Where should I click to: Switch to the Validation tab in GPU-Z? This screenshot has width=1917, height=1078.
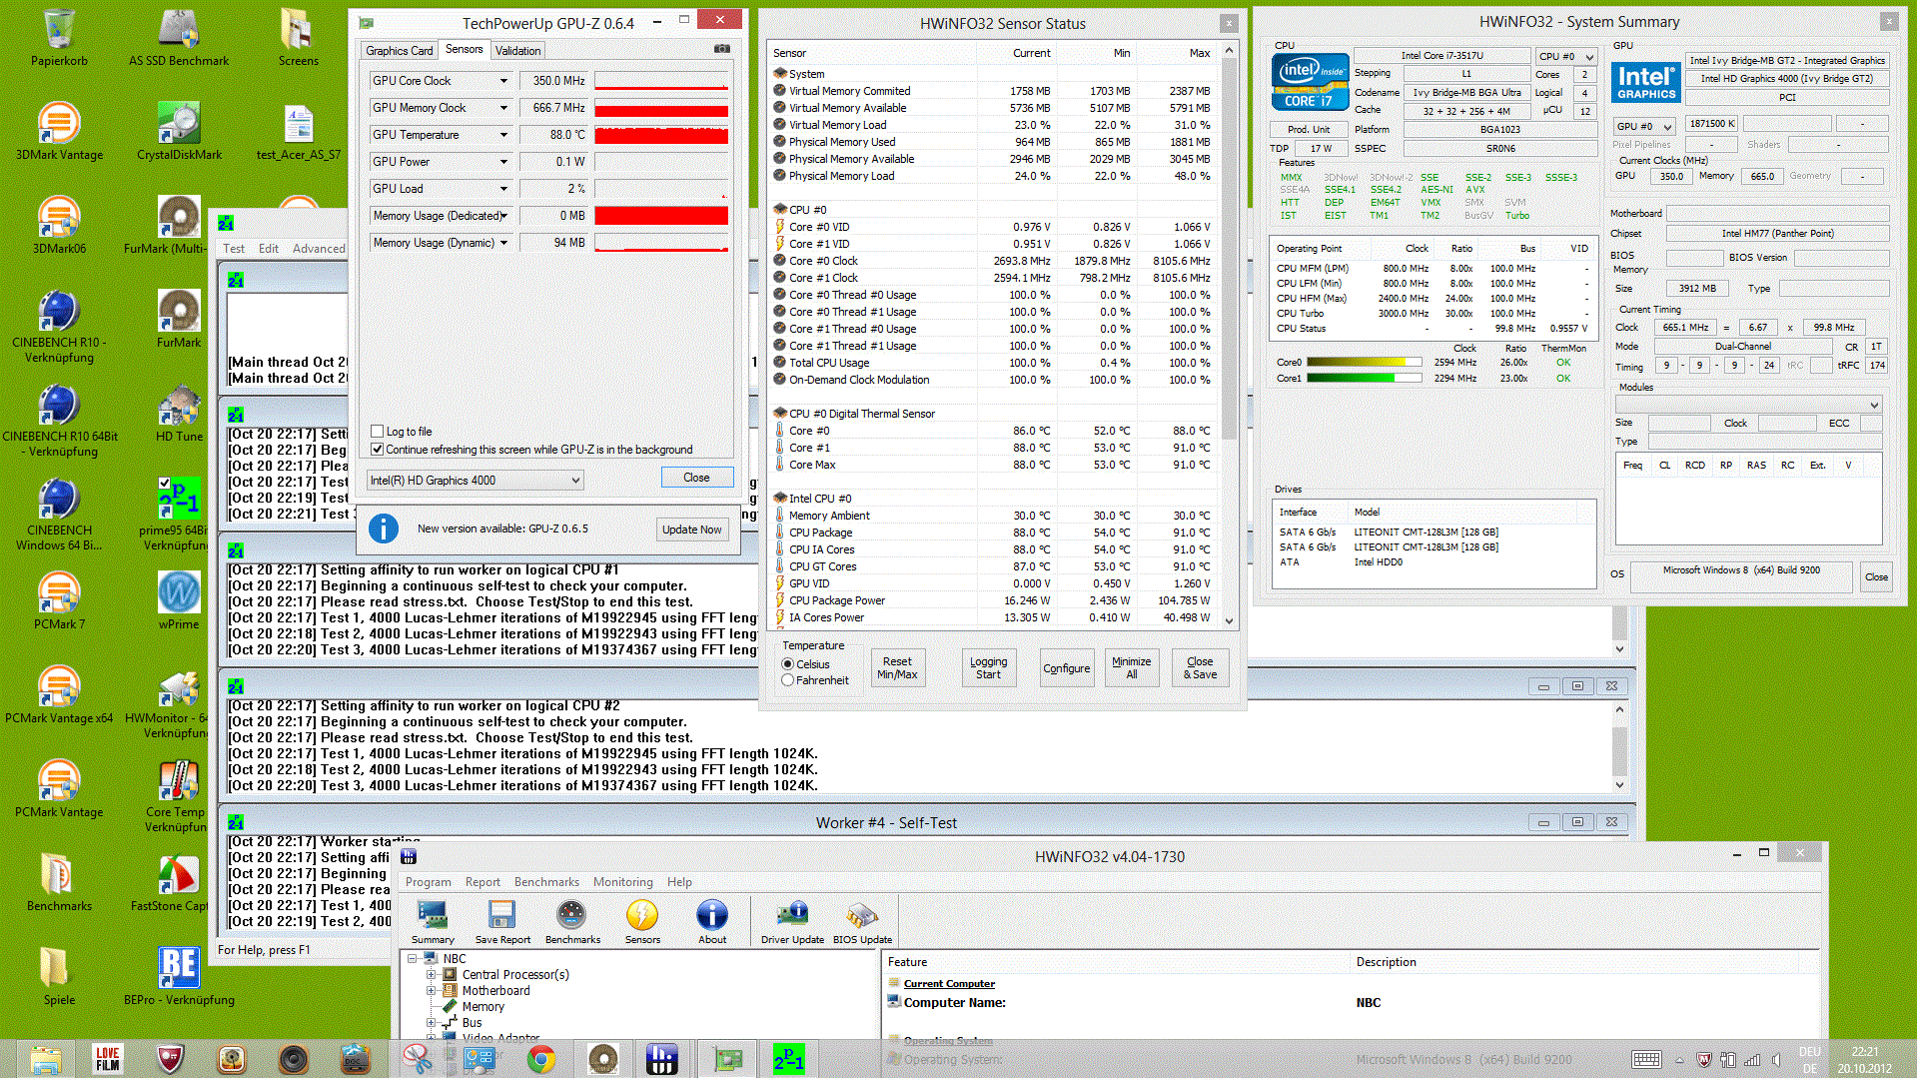click(517, 51)
